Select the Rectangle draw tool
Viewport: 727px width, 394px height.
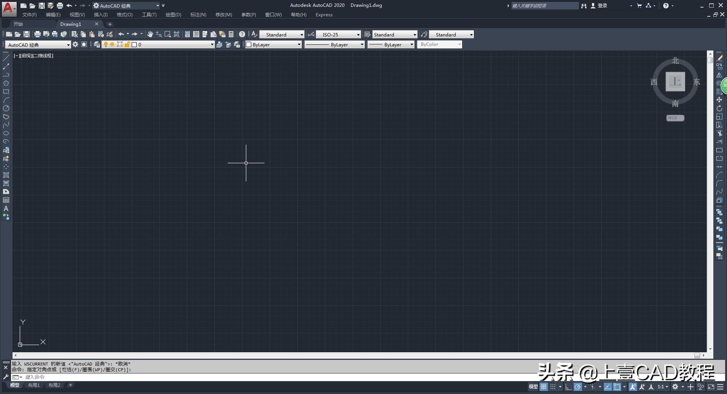(x=6, y=91)
